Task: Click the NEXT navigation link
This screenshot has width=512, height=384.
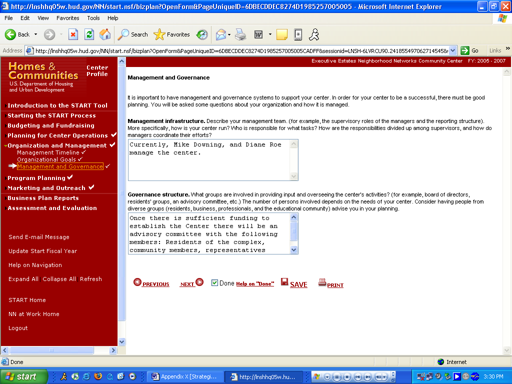Action: click(191, 283)
